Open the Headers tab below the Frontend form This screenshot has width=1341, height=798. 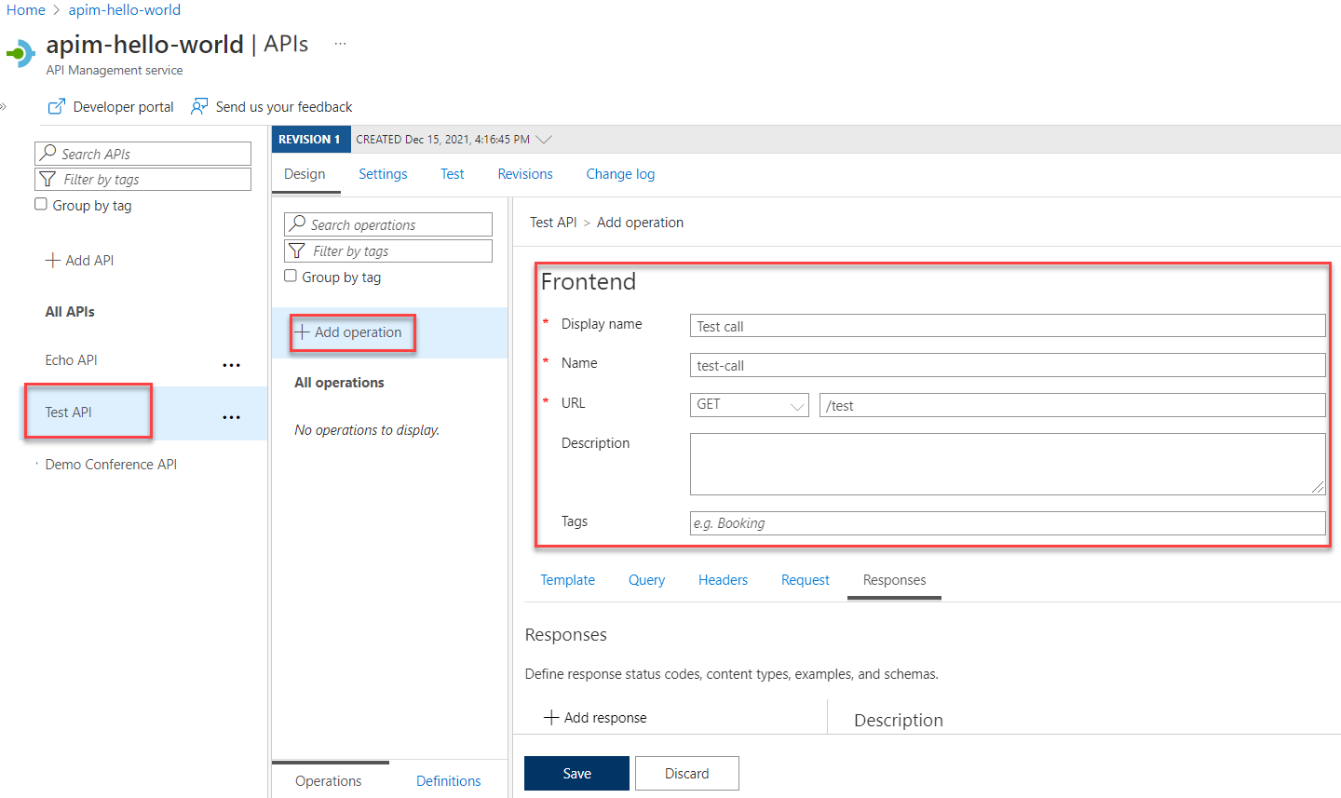(723, 579)
